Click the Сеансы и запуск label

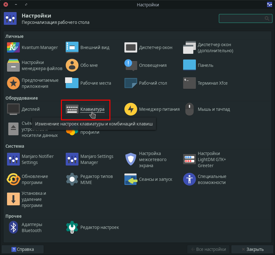[156, 179]
